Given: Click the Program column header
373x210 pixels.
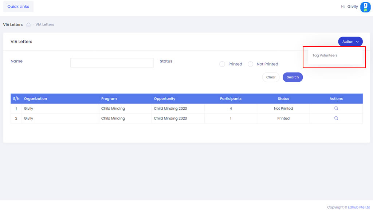Looking at the screenshot, I should coord(109,98).
